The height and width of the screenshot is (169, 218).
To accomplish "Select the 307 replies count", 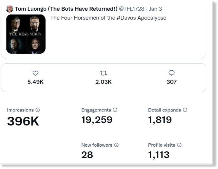I will coord(171,82).
